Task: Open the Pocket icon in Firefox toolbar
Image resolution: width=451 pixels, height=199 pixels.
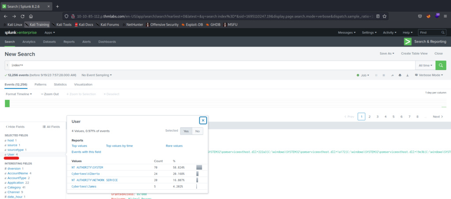Action: click(420, 16)
